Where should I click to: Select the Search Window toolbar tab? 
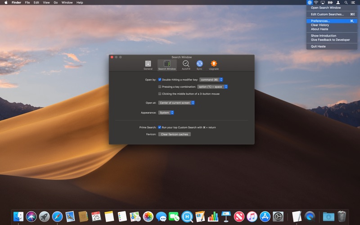point(167,65)
